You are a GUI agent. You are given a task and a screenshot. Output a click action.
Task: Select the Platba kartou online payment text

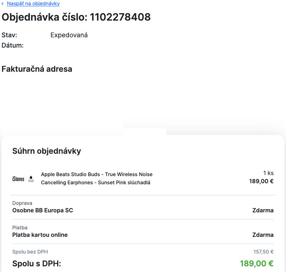point(40,235)
